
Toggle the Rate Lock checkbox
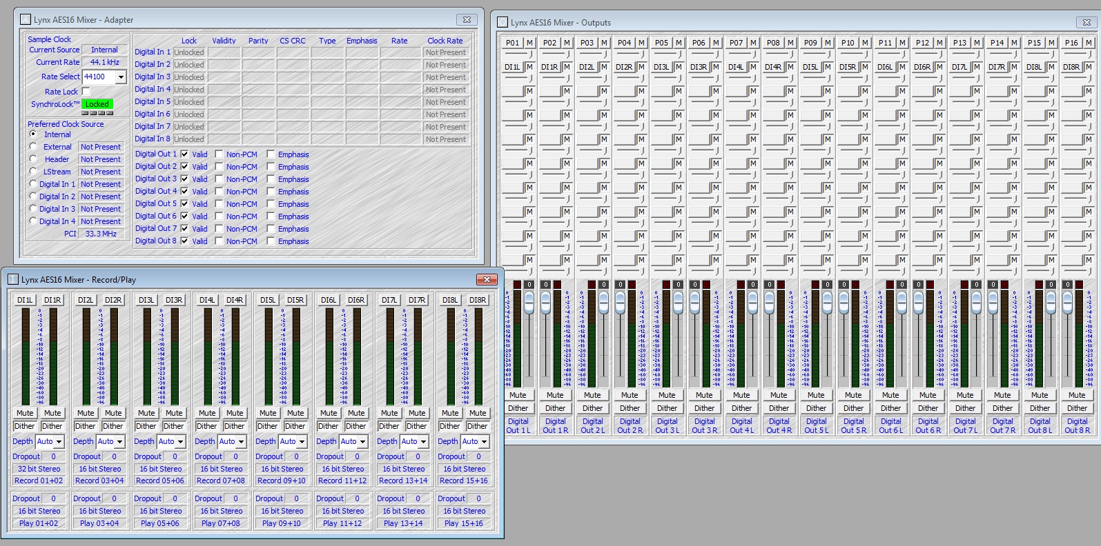click(x=86, y=91)
